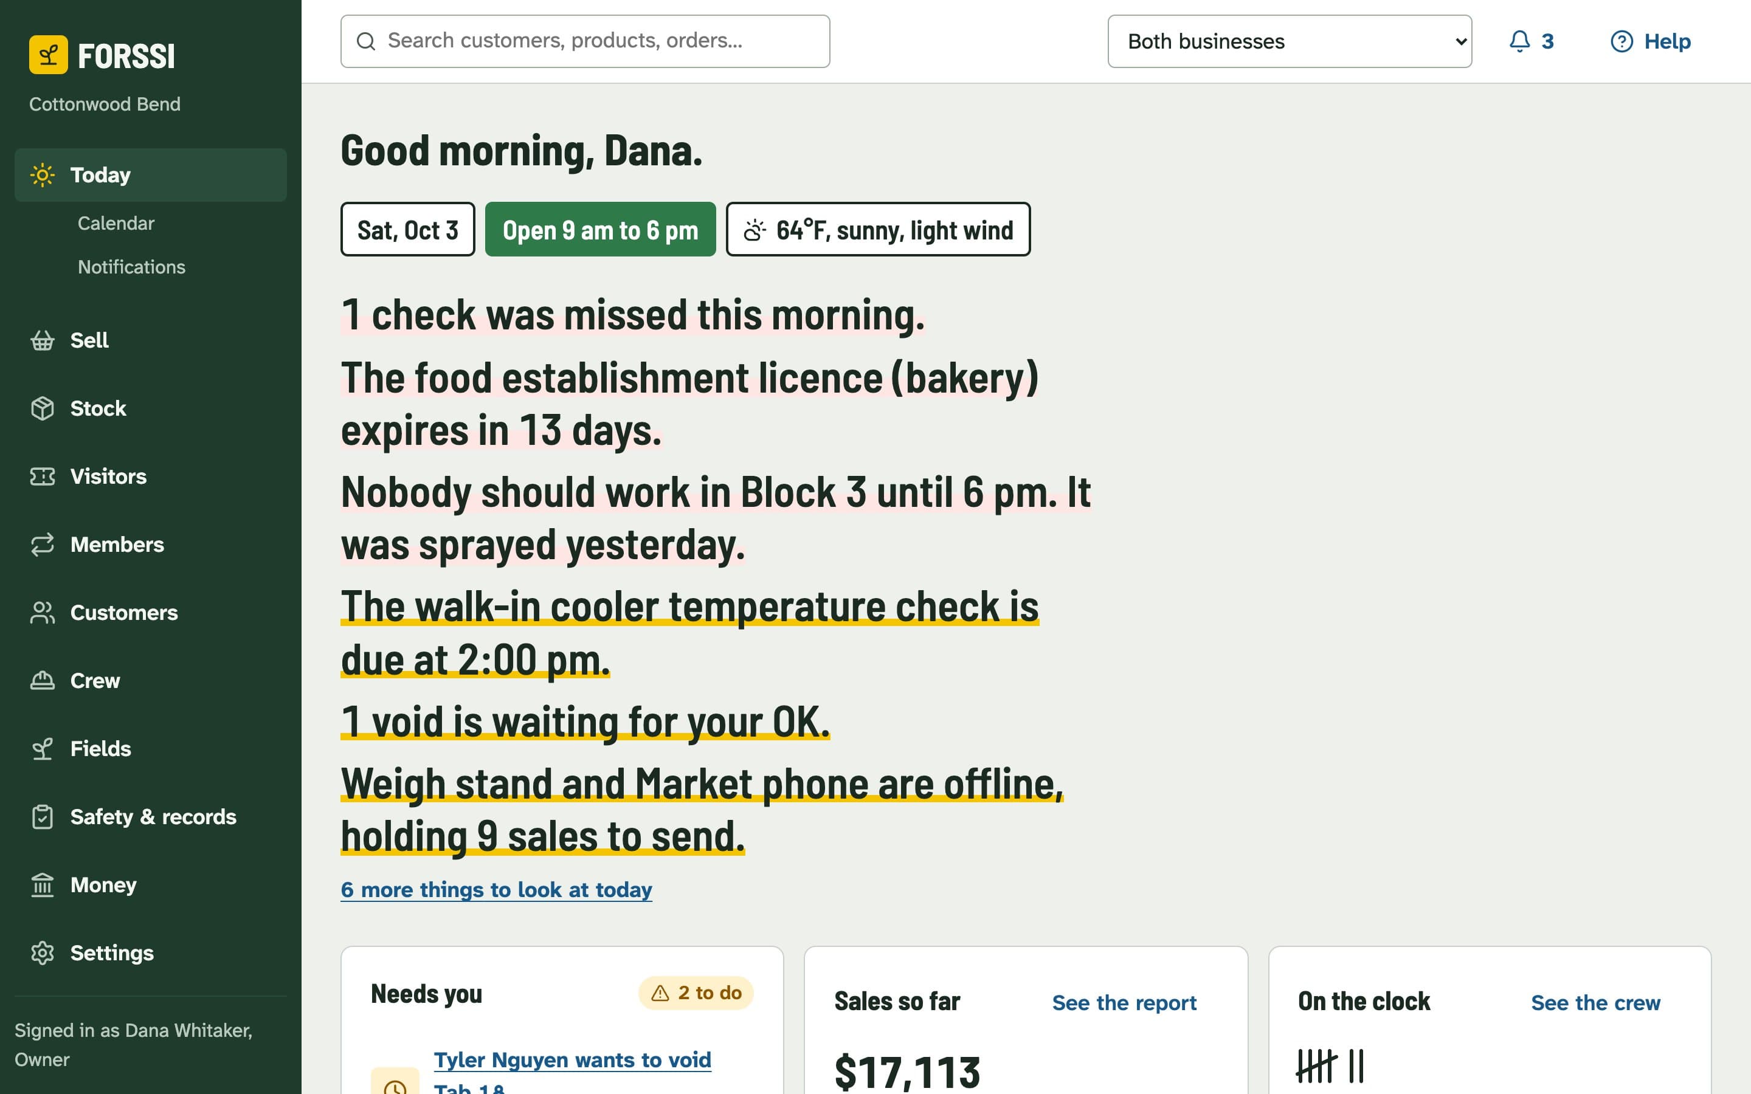Follow the See the report link
Screen dimensions: 1751x1094
click(x=1124, y=1003)
